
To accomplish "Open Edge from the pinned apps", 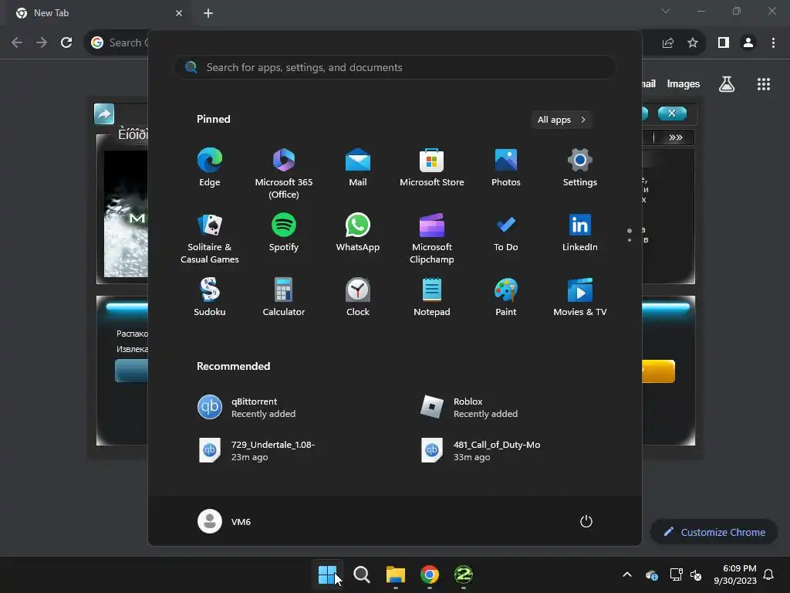I will (210, 168).
